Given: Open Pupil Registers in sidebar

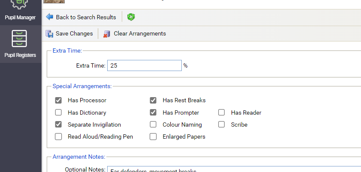Looking at the screenshot, I should click(21, 44).
